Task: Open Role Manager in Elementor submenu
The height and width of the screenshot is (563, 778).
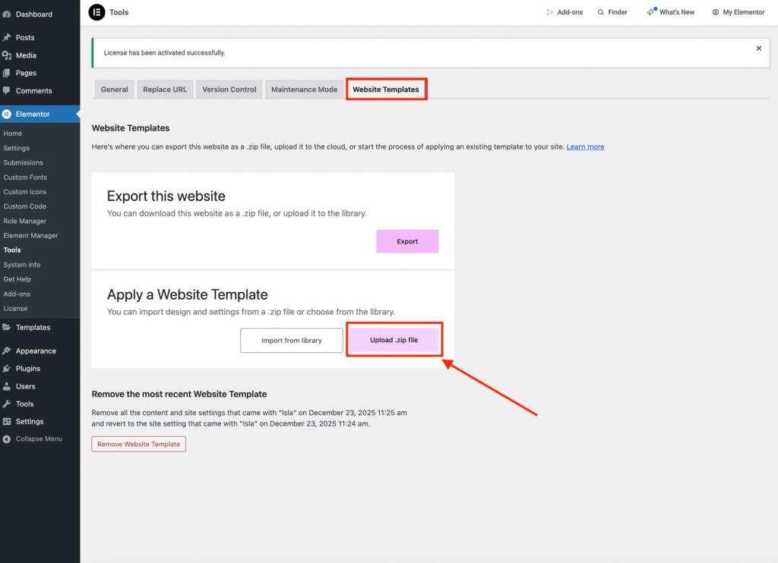Action: (25, 221)
